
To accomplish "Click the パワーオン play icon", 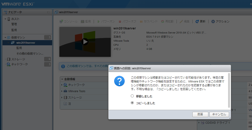I will 99,22.
